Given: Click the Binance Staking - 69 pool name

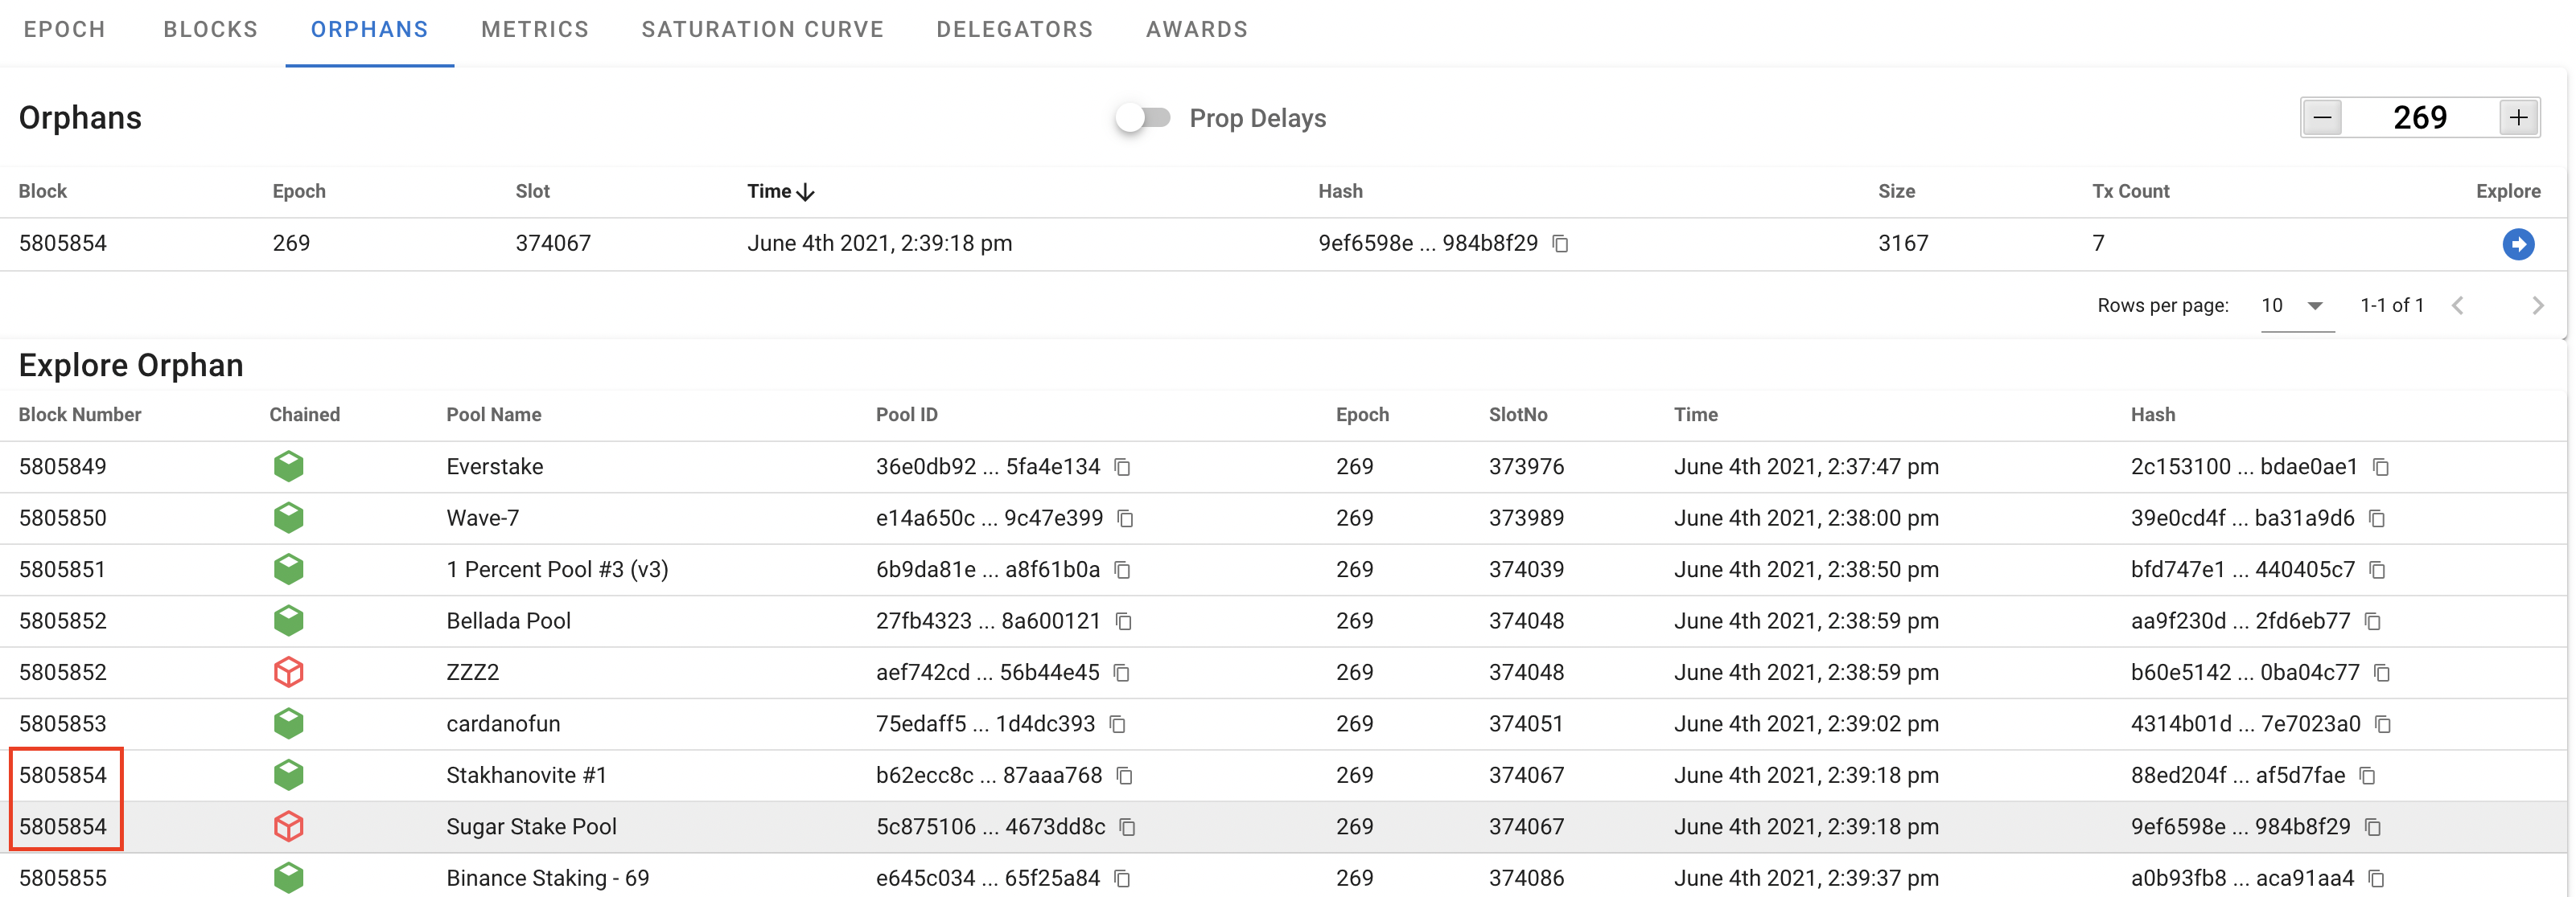Looking at the screenshot, I should (x=548, y=878).
